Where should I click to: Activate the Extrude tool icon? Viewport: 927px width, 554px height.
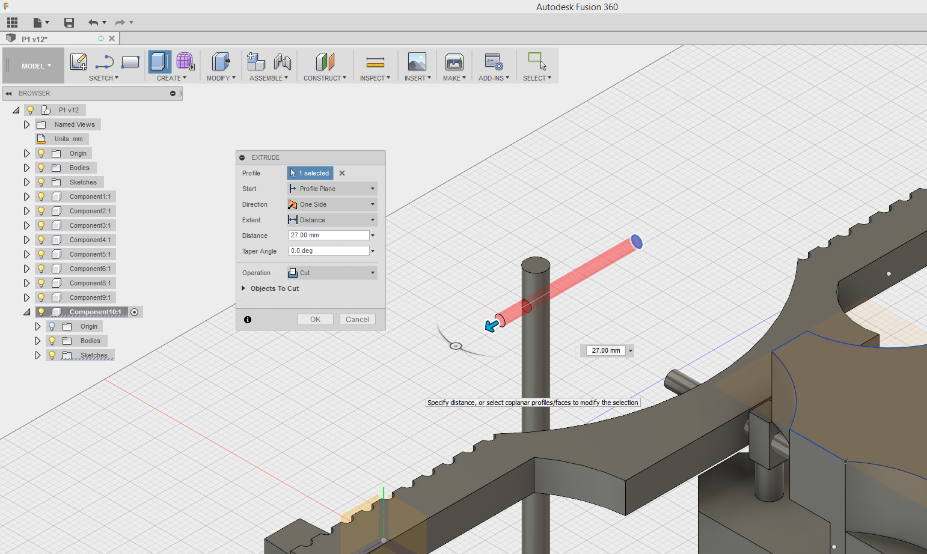click(x=160, y=62)
